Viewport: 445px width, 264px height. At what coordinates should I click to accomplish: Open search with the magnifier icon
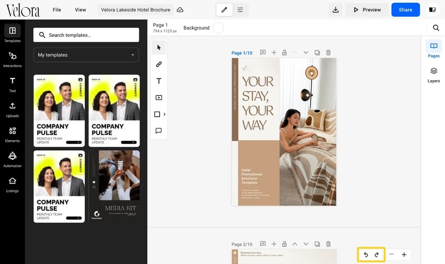coord(436,27)
